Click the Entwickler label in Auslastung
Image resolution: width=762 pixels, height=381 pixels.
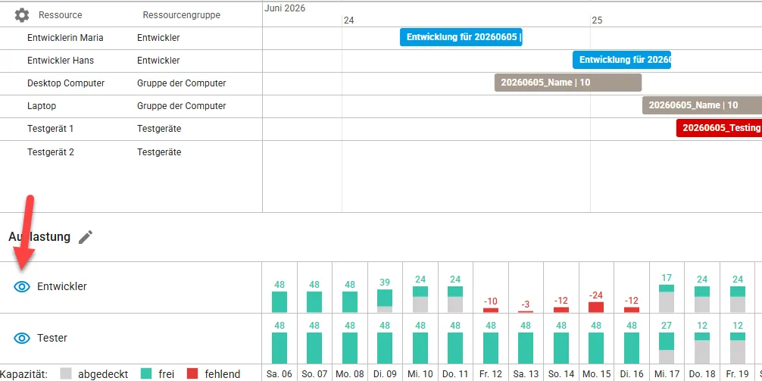61,287
